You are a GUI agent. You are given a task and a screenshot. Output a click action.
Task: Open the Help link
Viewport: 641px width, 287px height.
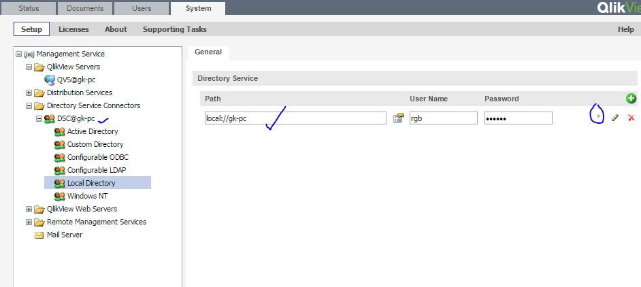626,29
